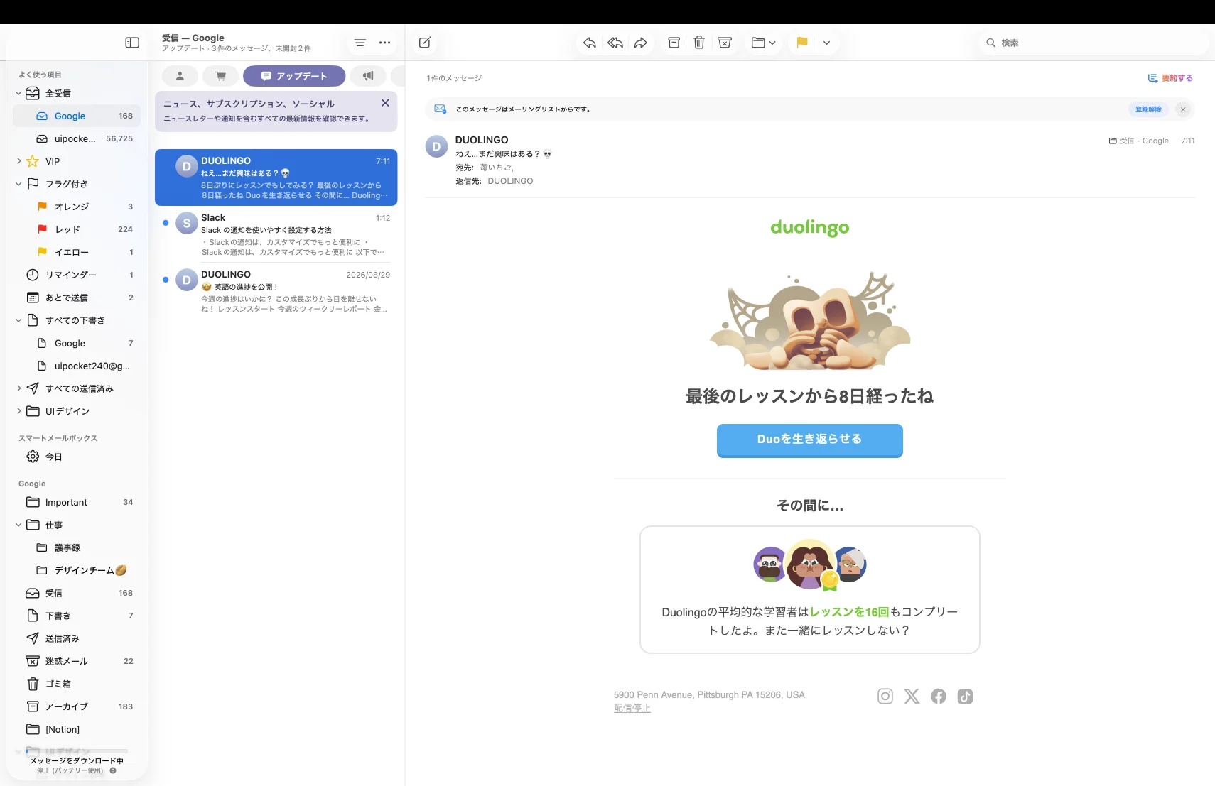1215x786 pixels.
Task: Open the デザインチーム folder
Action: coord(77,570)
